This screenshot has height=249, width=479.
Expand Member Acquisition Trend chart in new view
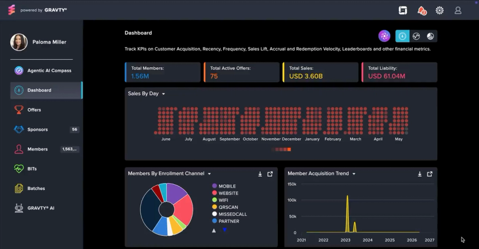click(430, 174)
